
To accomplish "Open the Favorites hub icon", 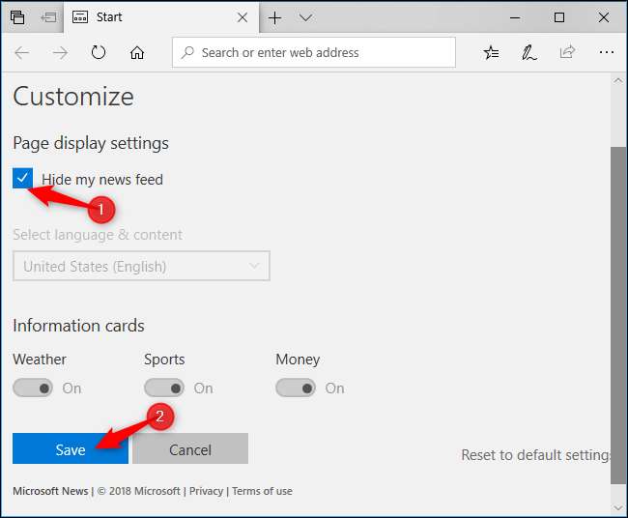I will point(491,52).
